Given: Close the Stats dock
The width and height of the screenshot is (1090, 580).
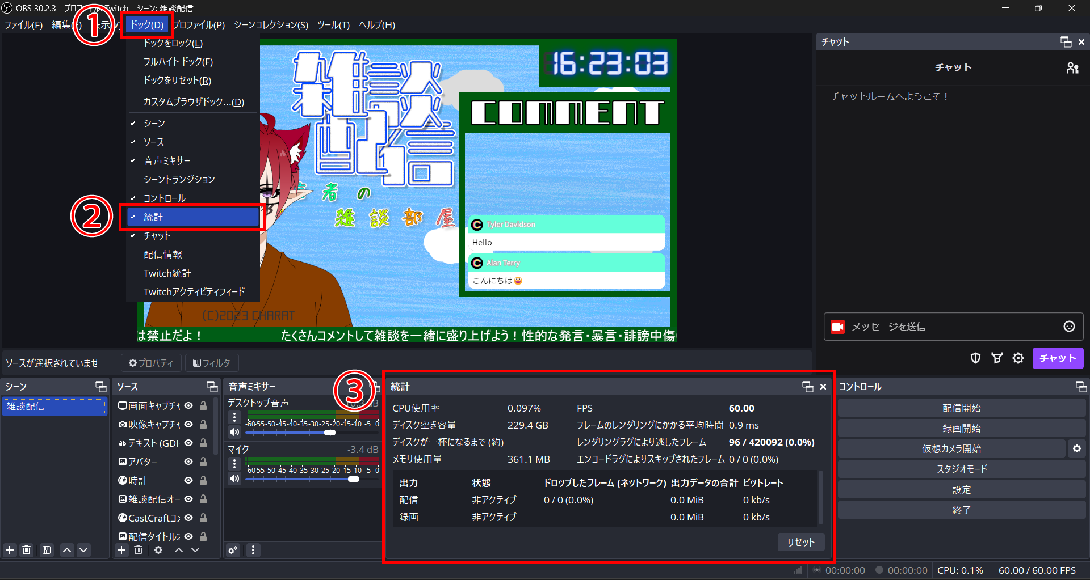Looking at the screenshot, I should [x=823, y=387].
